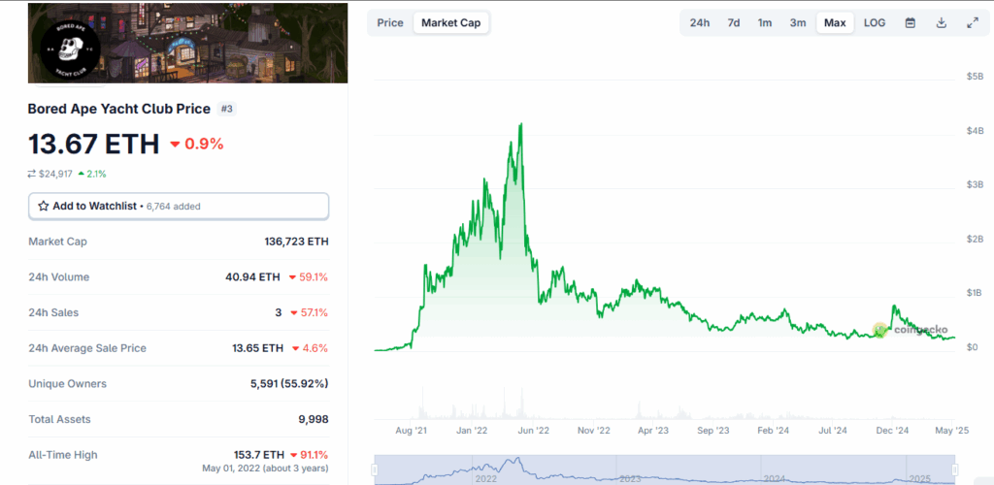Viewport: 994px width, 485px height.
Task: Open the calendar date range picker
Action: tap(911, 22)
